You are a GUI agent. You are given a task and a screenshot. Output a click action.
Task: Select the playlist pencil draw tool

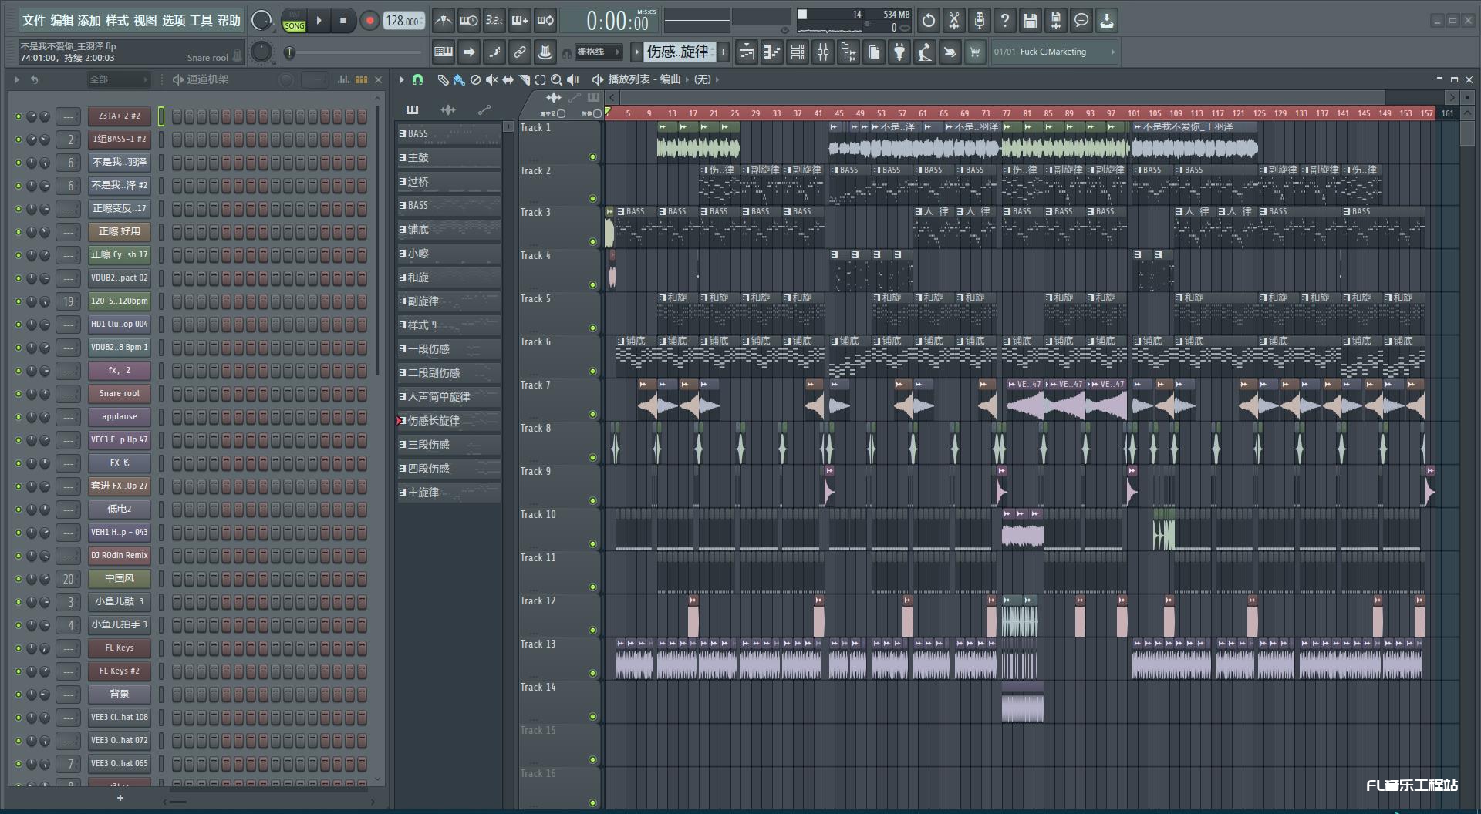tap(443, 79)
